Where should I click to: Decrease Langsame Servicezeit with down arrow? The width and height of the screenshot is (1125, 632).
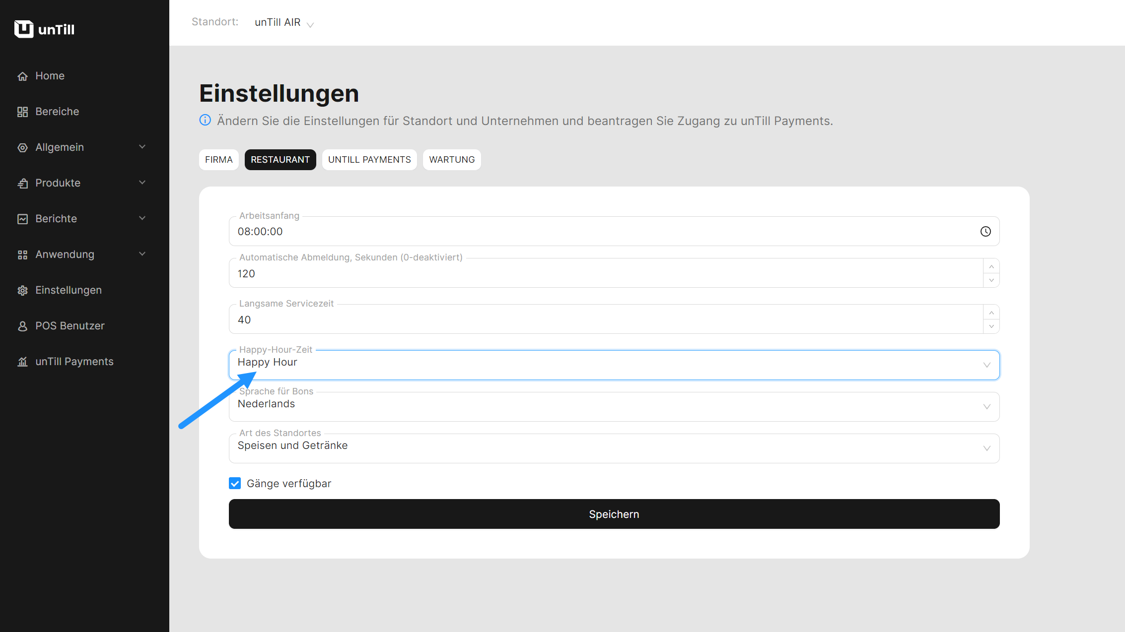tap(991, 326)
